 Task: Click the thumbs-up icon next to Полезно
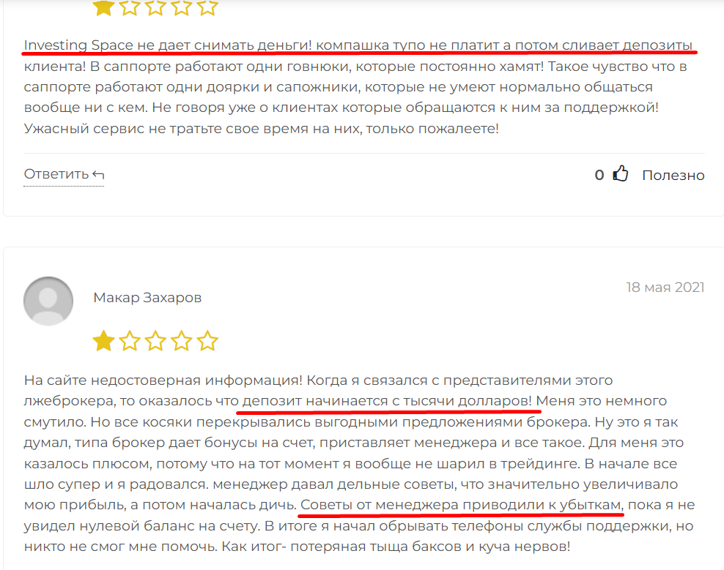tap(621, 174)
